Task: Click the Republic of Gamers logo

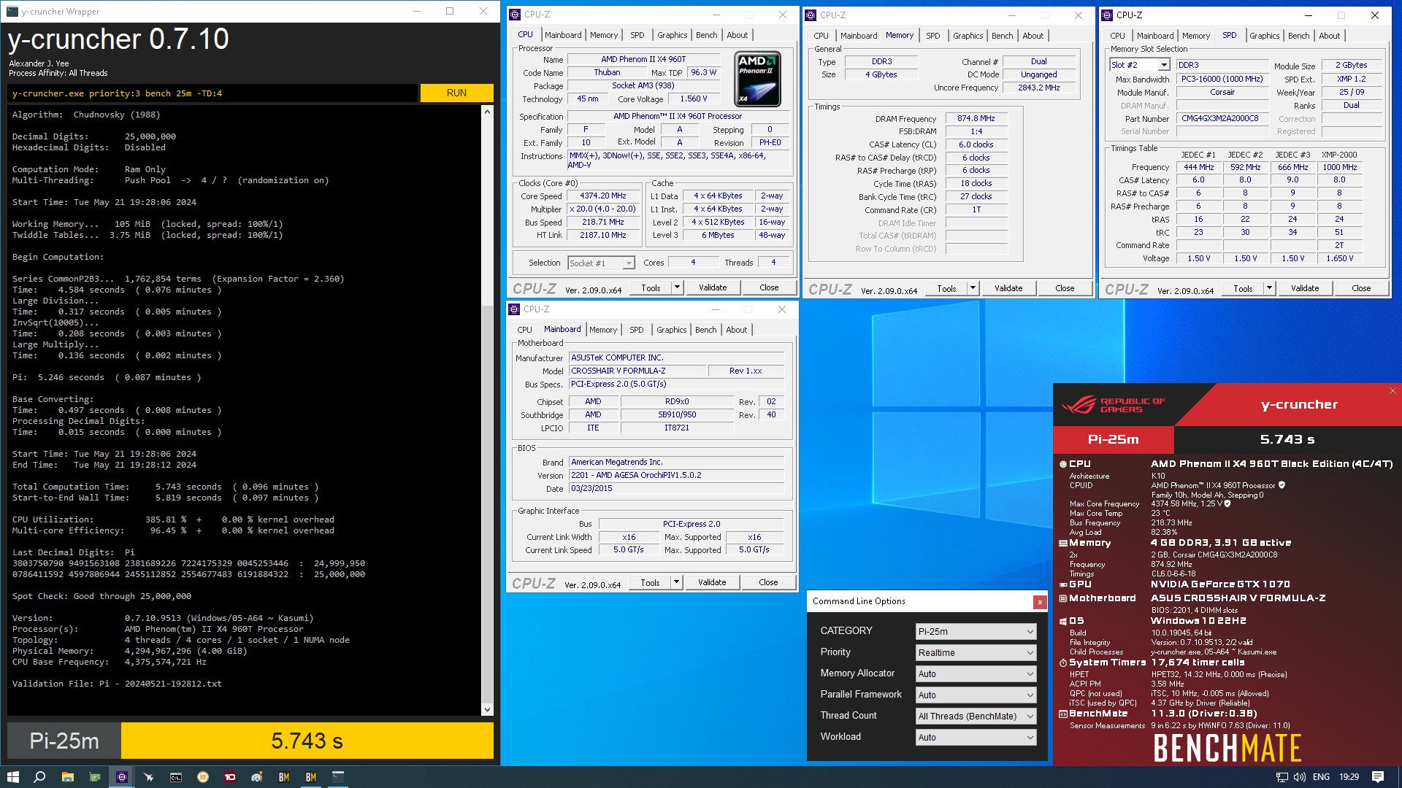Action: [x=1113, y=405]
